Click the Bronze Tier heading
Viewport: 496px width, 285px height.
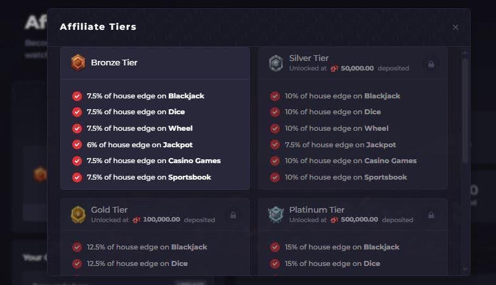(x=114, y=62)
